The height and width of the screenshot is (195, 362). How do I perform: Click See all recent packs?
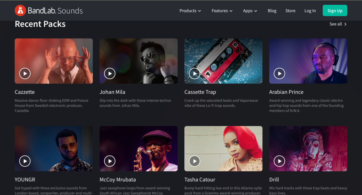[338, 24]
